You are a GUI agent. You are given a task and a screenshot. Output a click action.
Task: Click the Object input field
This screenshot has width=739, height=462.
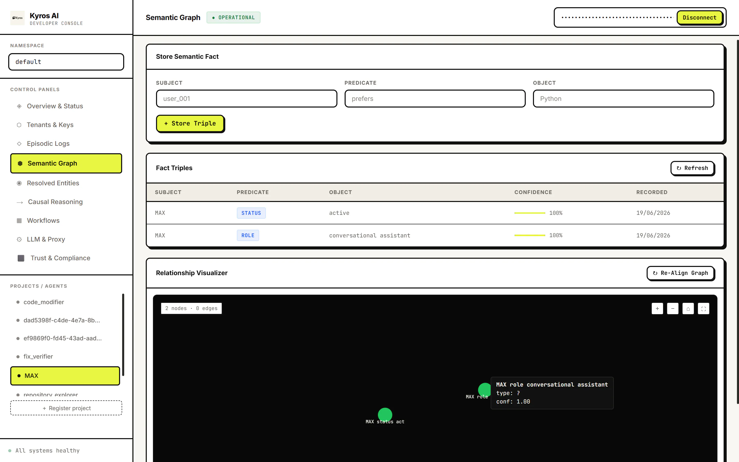623,98
